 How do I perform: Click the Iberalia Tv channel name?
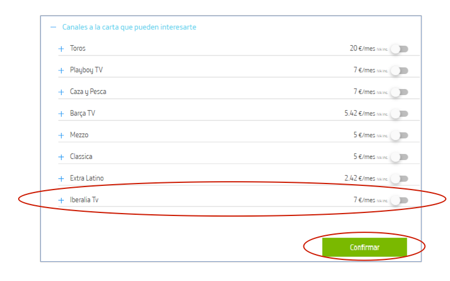(x=84, y=200)
